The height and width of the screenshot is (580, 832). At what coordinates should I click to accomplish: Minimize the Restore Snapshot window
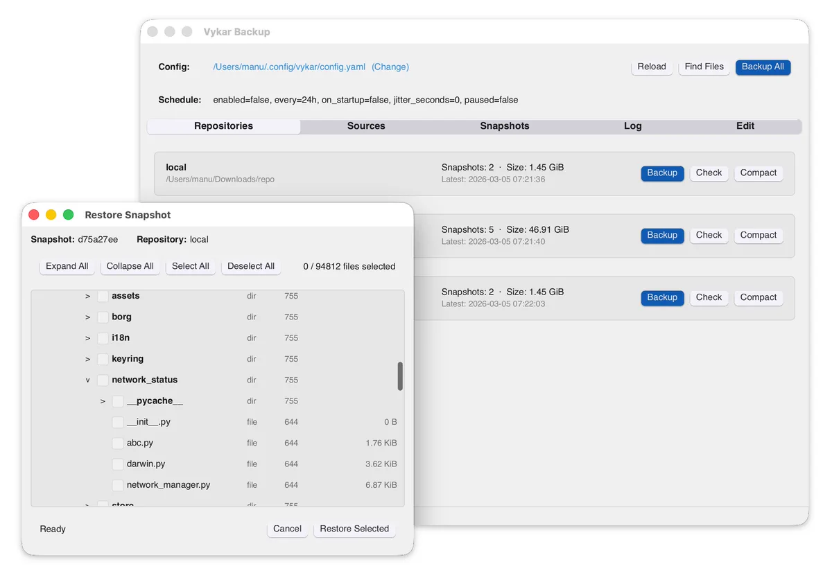51,215
